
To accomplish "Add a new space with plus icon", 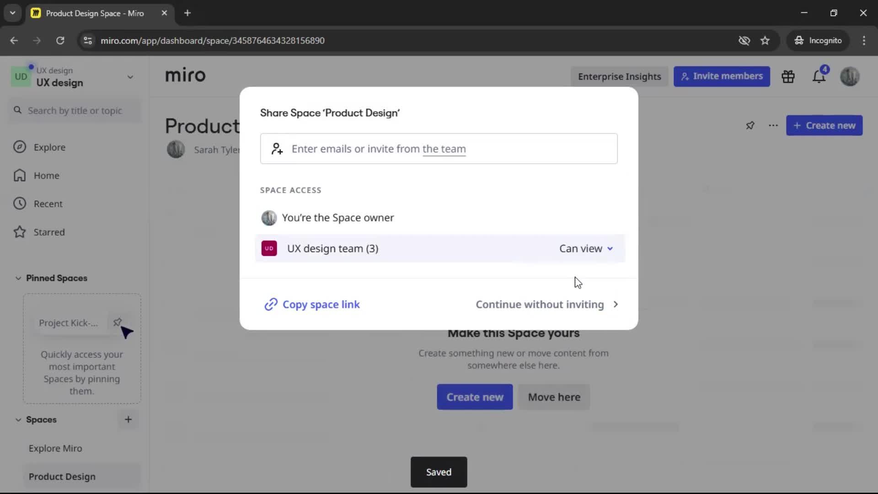I will coord(128,419).
